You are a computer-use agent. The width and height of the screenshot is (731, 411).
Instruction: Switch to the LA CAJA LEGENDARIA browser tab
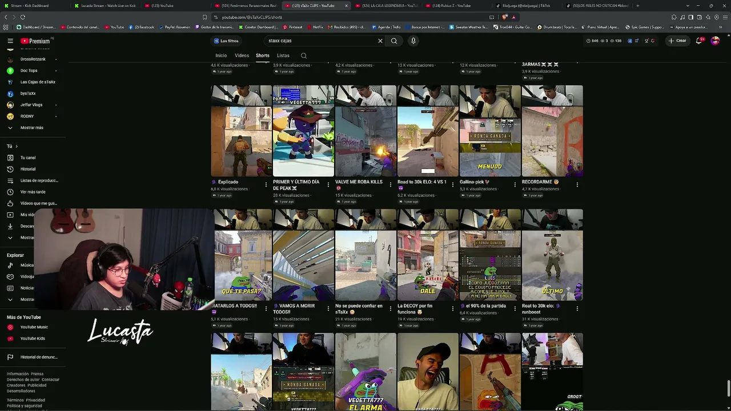coord(389,6)
